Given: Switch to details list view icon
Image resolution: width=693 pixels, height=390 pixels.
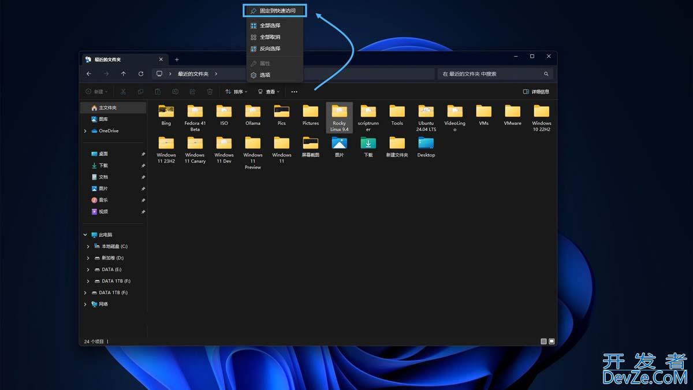Looking at the screenshot, I should [543, 341].
